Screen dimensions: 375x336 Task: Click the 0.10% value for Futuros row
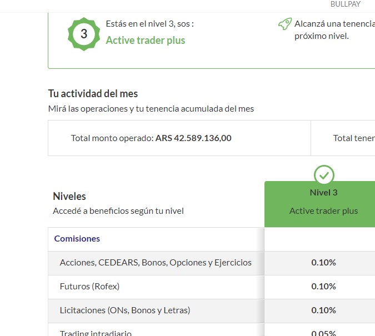(x=323, y=287)
